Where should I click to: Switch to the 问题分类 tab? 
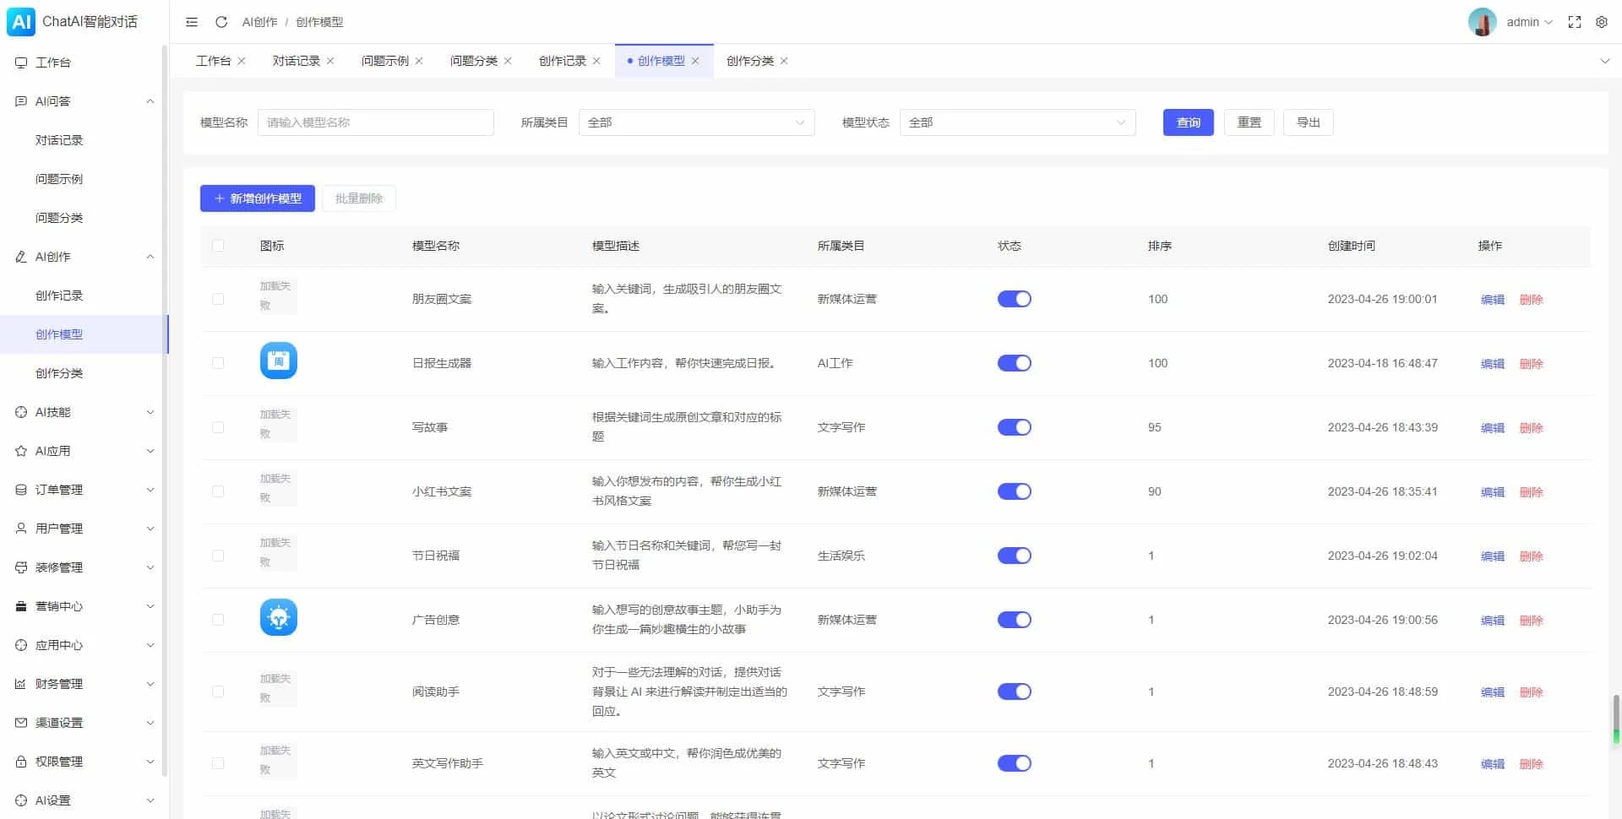click(x=473, y=61)
